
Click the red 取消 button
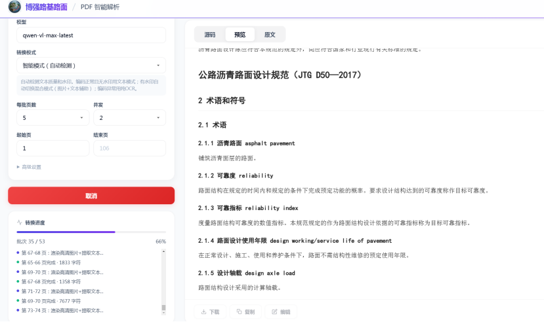tap(91, 196)
